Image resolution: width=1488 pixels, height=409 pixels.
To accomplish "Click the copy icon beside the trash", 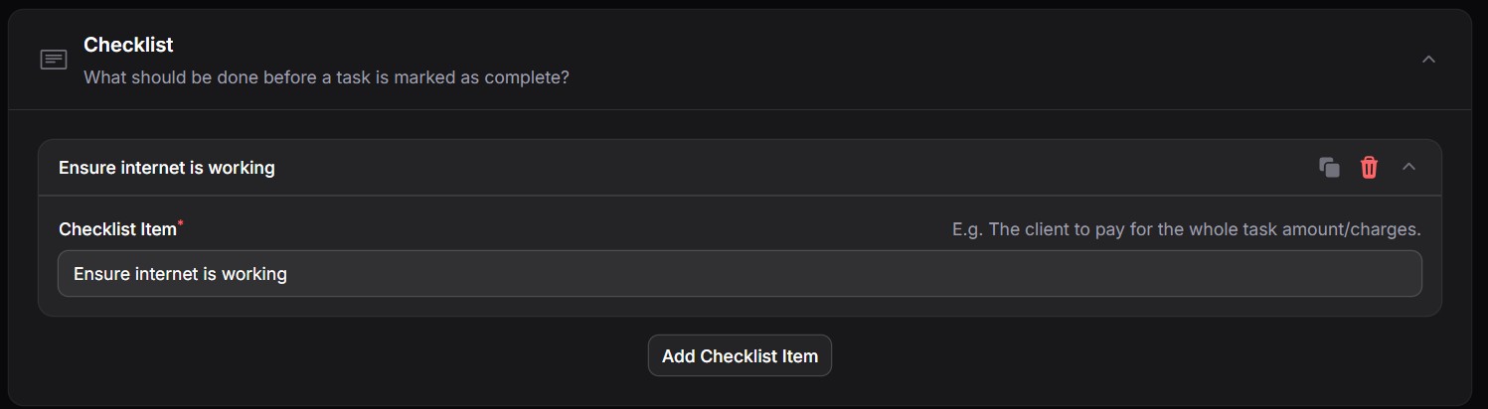I will click(1329, 168).
